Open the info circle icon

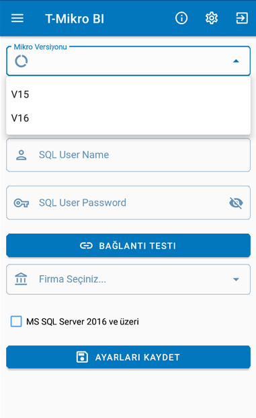pos(181,18)
